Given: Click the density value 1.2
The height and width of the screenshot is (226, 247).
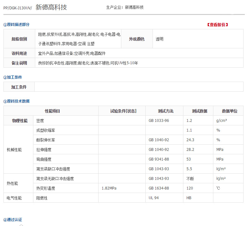Looking at the screenshot, I should pyautogui.click(x=189, y=121).
